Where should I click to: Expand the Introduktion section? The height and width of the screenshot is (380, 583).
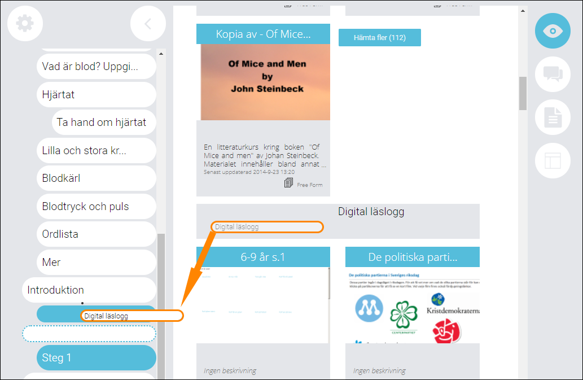(89, 290)
